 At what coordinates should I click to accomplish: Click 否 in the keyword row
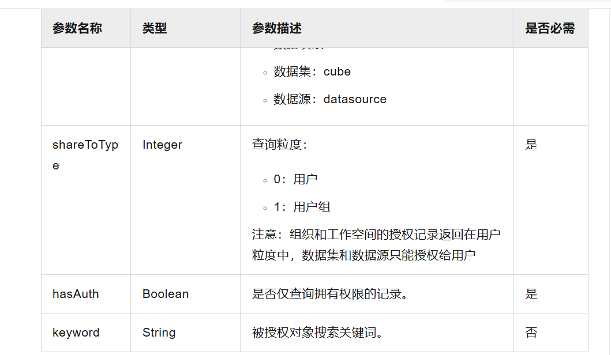[531, 333]
